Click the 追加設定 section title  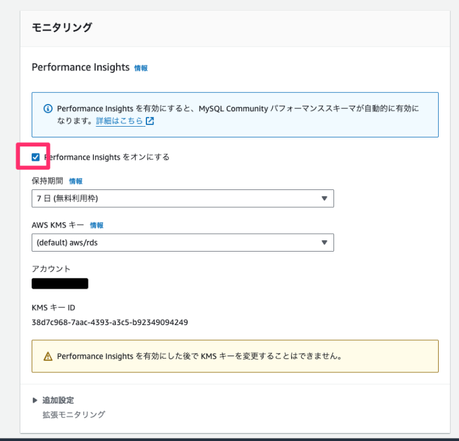[x=58, y=400]
